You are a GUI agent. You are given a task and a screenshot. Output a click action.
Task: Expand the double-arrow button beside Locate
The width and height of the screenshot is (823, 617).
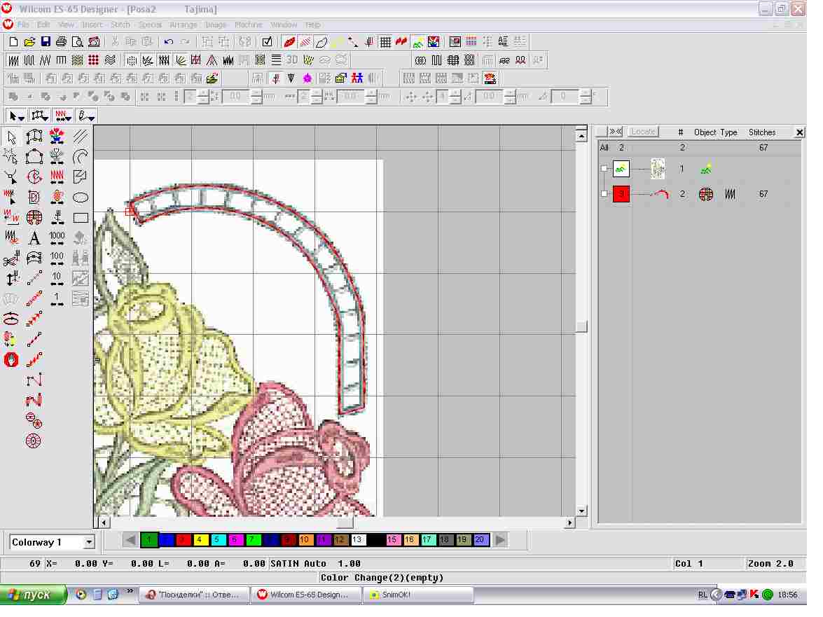(615, 132)
